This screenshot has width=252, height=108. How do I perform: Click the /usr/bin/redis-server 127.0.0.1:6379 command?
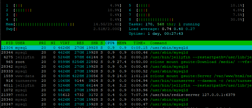(193, 95)
